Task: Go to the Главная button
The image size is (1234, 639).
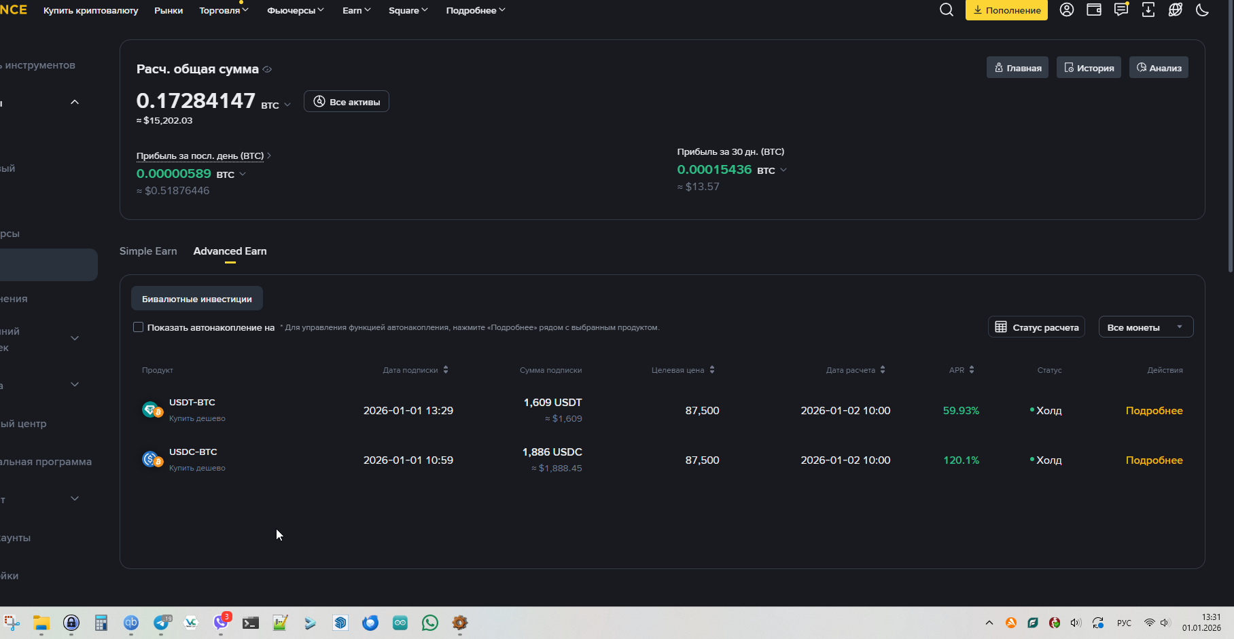Action: tap(1018, 68)
